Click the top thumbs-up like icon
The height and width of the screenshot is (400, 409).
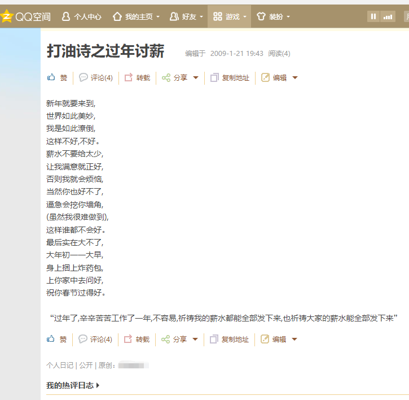51,77
